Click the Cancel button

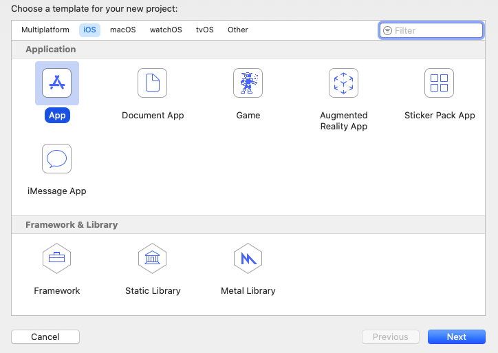pyautogui.click(x=45, y=336)
